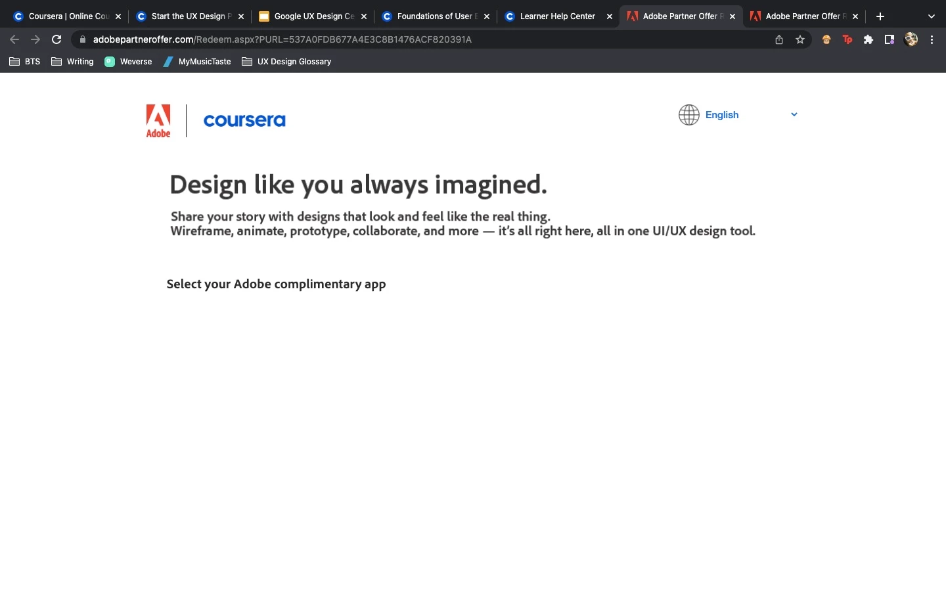The width and height of the screenshot is (946, 591).
Task: Open the red Tp extension icon
Action: click(x=847, y=39)
